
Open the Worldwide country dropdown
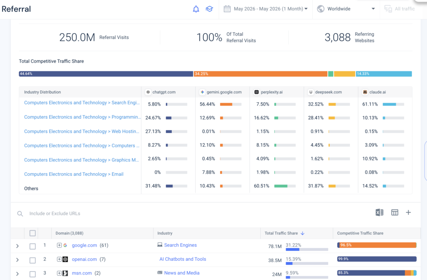(346, 9)
